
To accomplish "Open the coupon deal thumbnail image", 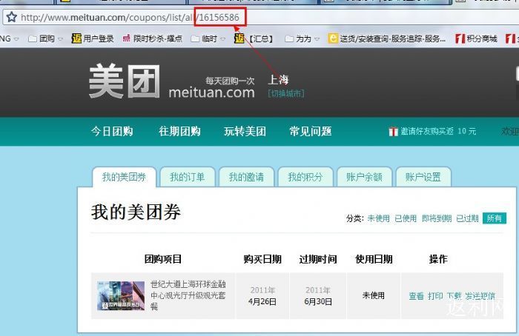I will pyautogui.click(x=121, y=296).
